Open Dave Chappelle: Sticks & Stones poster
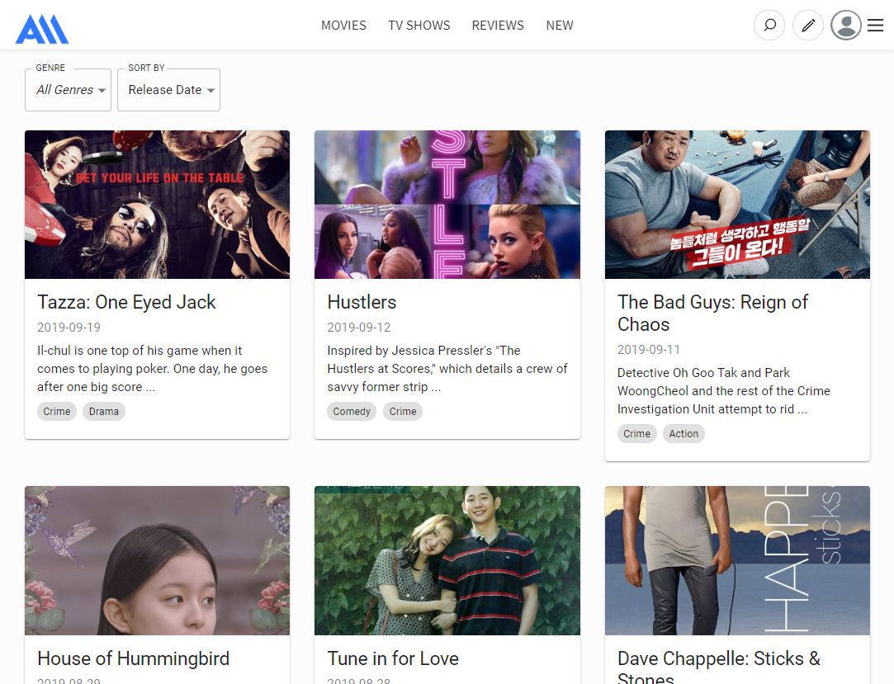This screenshot has height=684, width=894. (x=737, y=560)
